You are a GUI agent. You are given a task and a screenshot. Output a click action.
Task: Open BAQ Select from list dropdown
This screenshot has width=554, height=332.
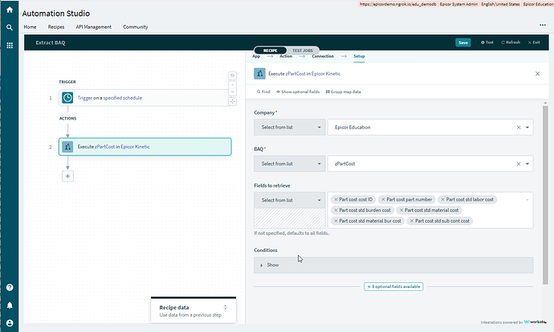tap(289, 164)
